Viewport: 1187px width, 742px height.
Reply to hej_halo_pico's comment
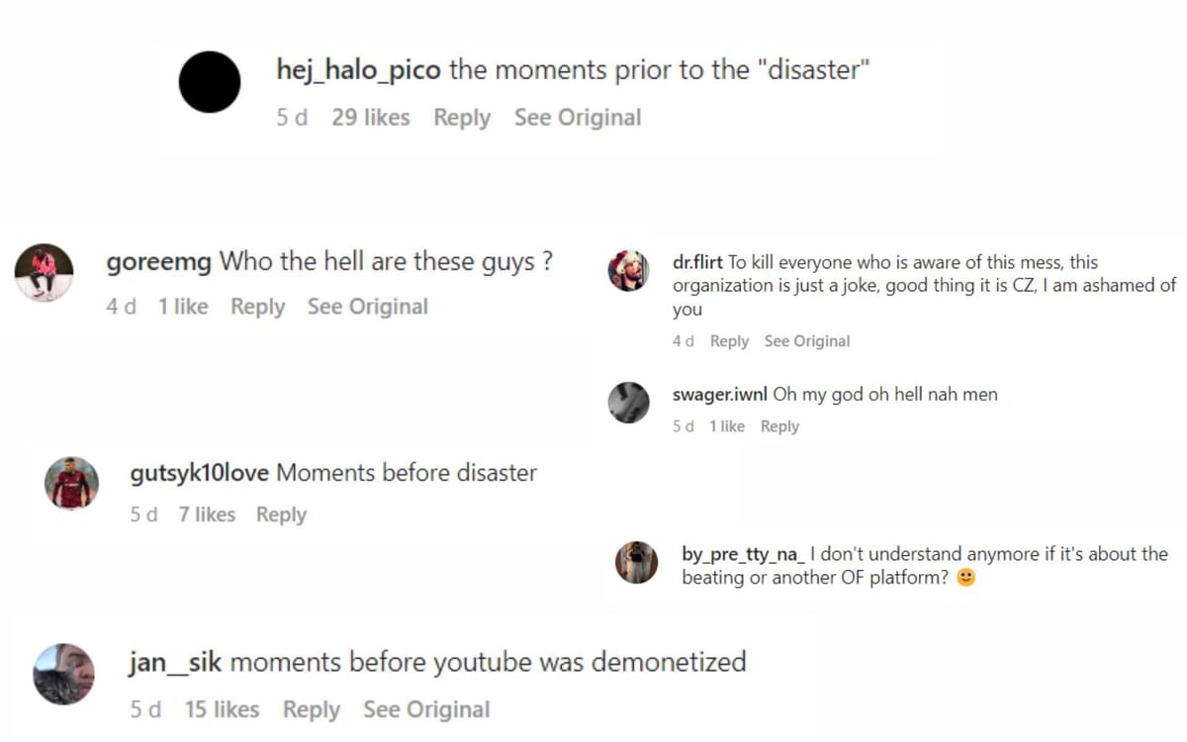pos(462,118)
